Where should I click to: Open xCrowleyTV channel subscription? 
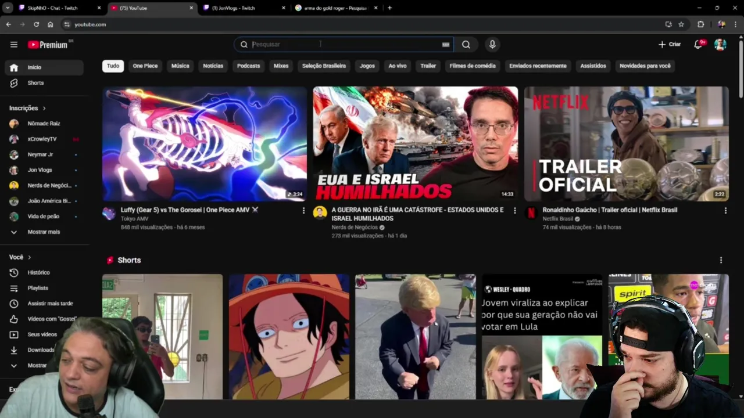44,139
